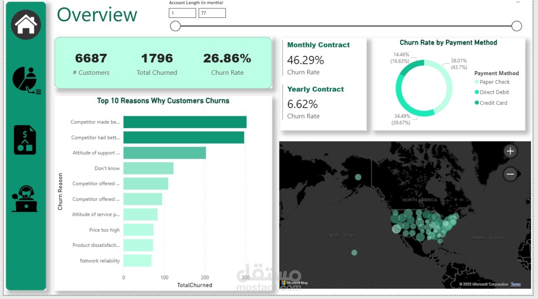
Task: Open the Terms link on the map
Action: coord(515,284)
